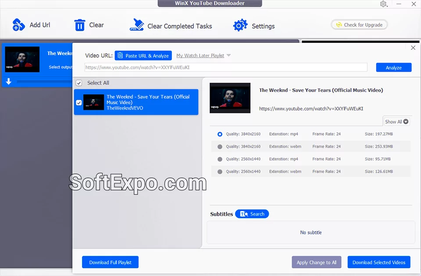Click the Add Url icon
The image size is (421, 276).
tap(18, 25)
